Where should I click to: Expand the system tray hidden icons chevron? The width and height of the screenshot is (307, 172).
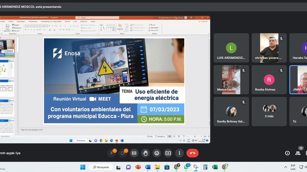pos(286,167)
